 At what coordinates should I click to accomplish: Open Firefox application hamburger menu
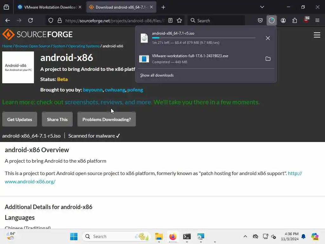click(x=317, y=20)
